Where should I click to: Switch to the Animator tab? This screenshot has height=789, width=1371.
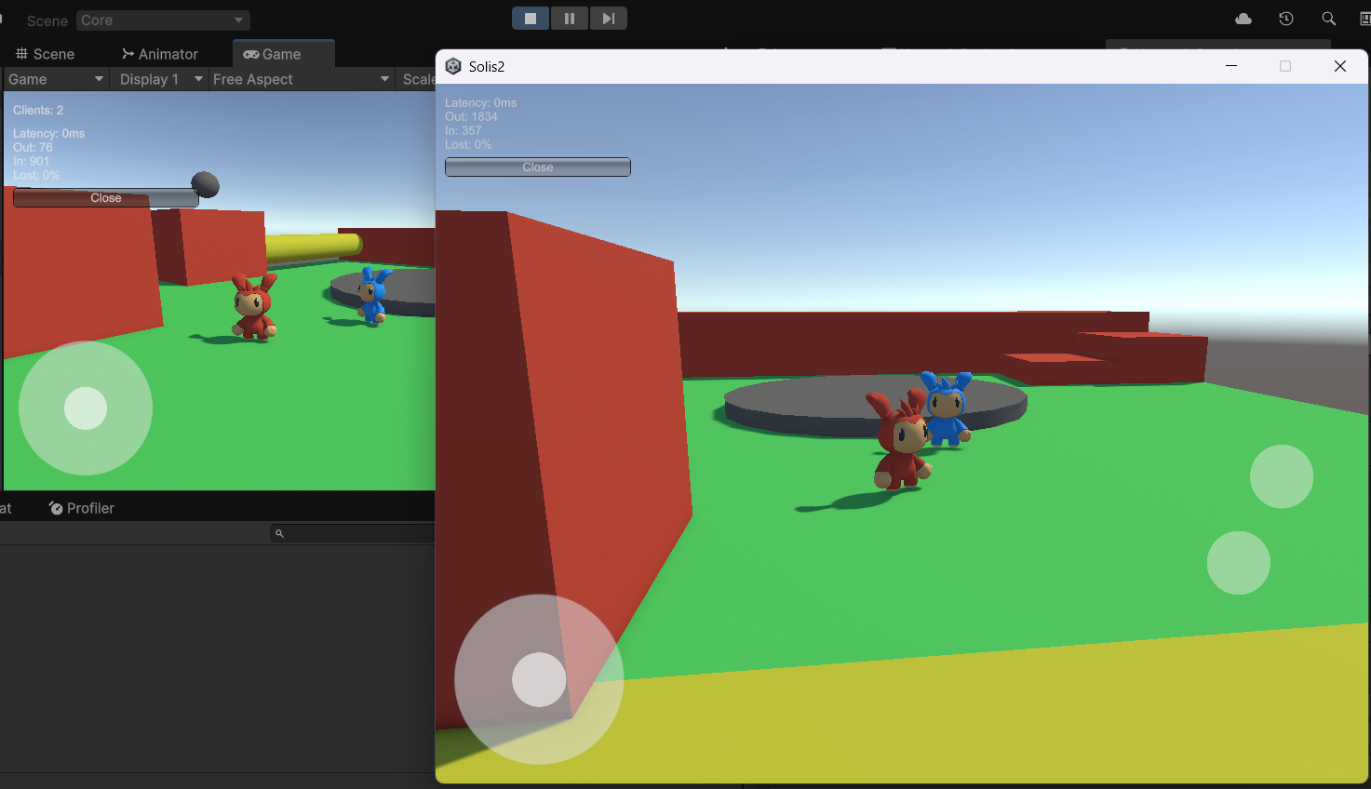click(159, 54)
